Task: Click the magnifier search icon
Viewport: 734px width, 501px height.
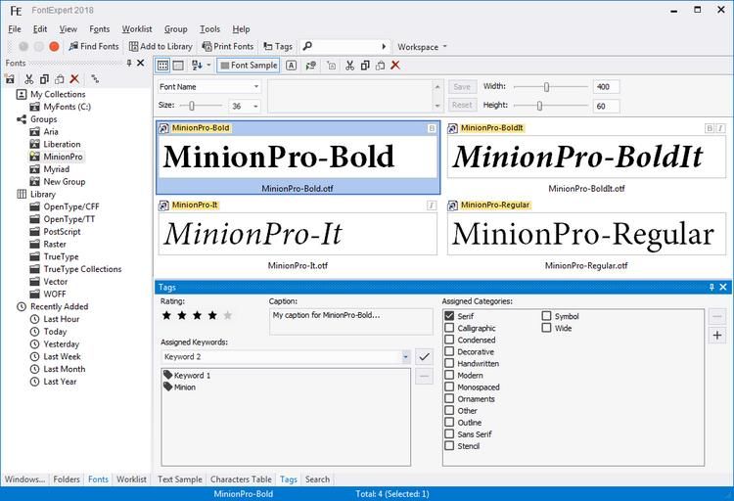Action: coord(307,46)
